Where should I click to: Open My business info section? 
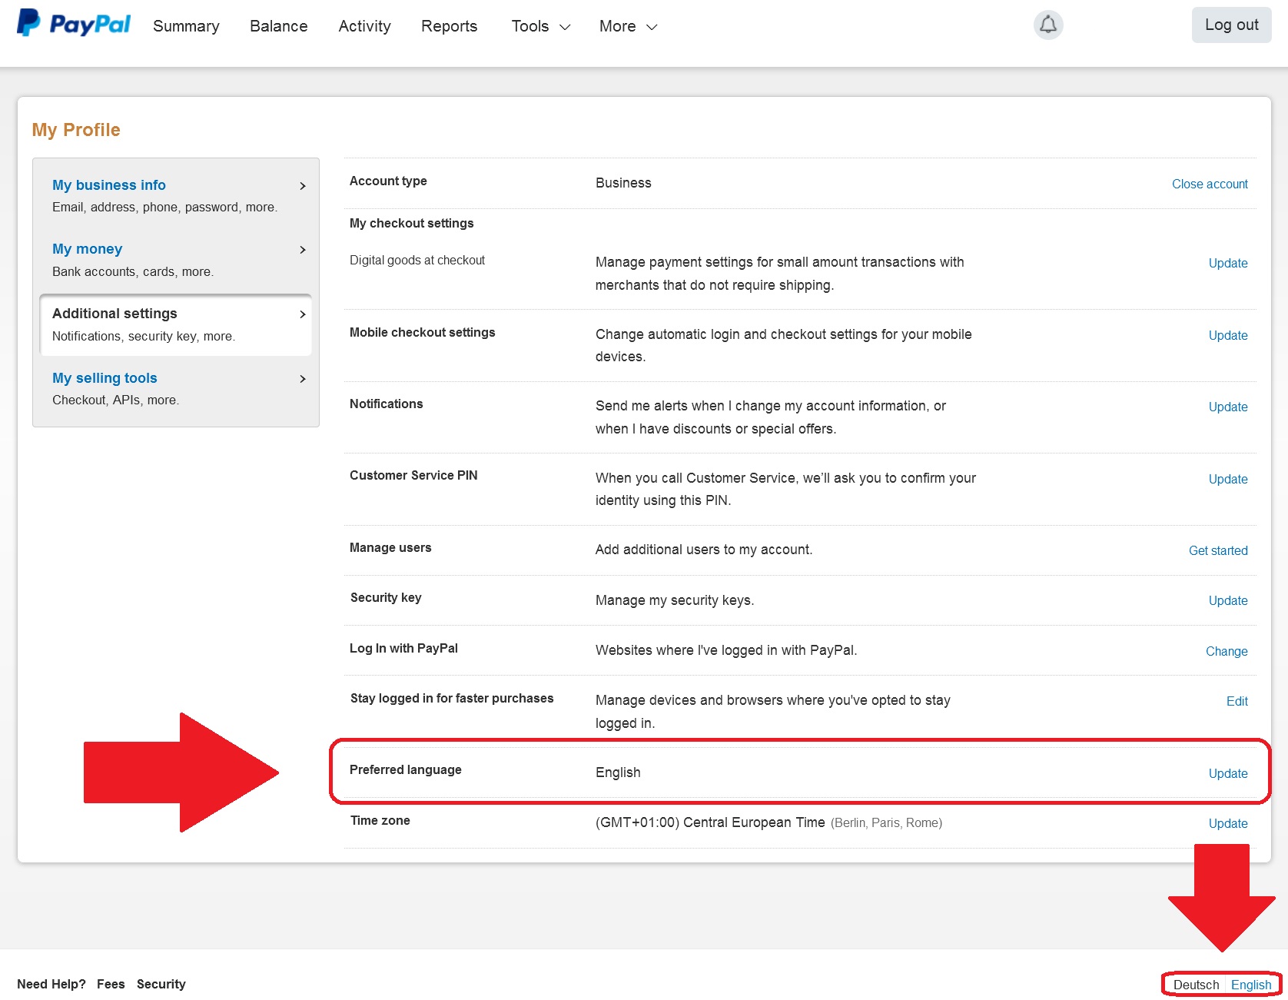(x=109, y=185)
